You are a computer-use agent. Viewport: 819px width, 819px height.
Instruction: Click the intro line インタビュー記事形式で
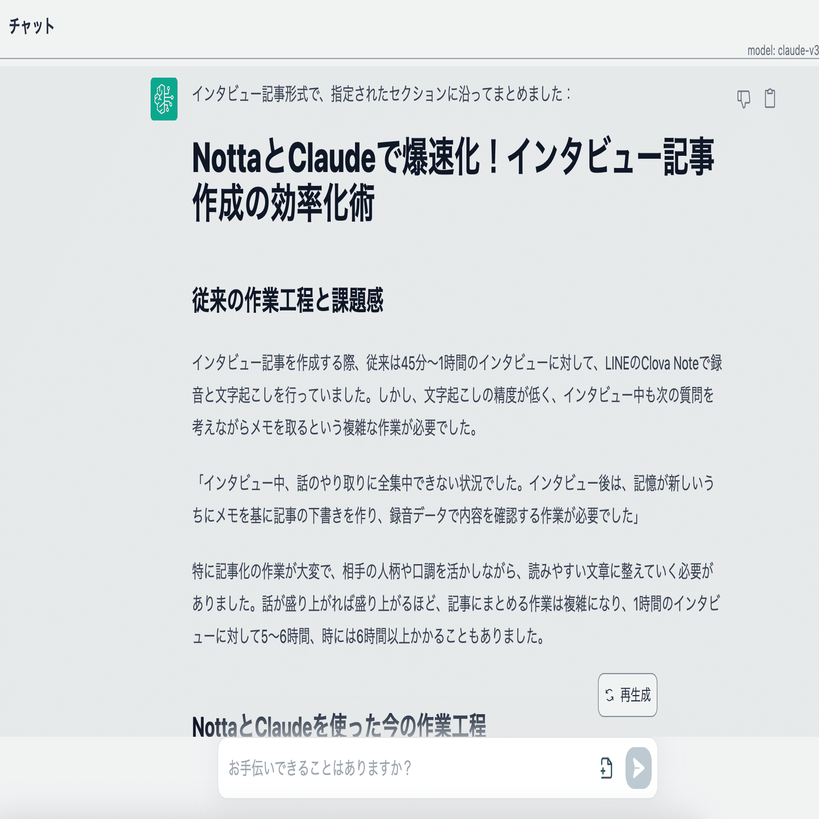pyautogui.click(x=381, y=94)
